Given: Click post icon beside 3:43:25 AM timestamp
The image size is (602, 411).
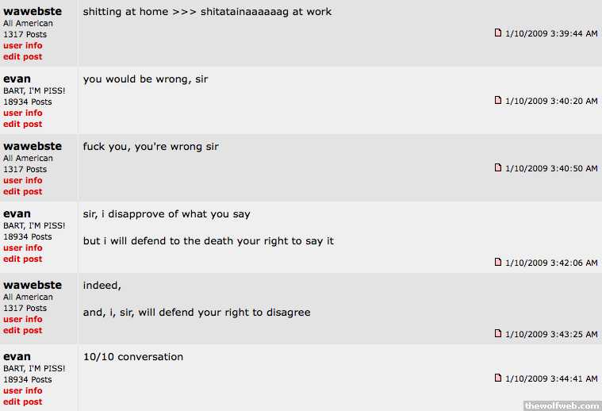Looking at the screenshot, I should (x=498, y=334).
